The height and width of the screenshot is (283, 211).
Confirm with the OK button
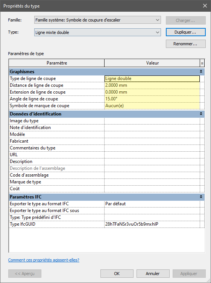point(117,274)
